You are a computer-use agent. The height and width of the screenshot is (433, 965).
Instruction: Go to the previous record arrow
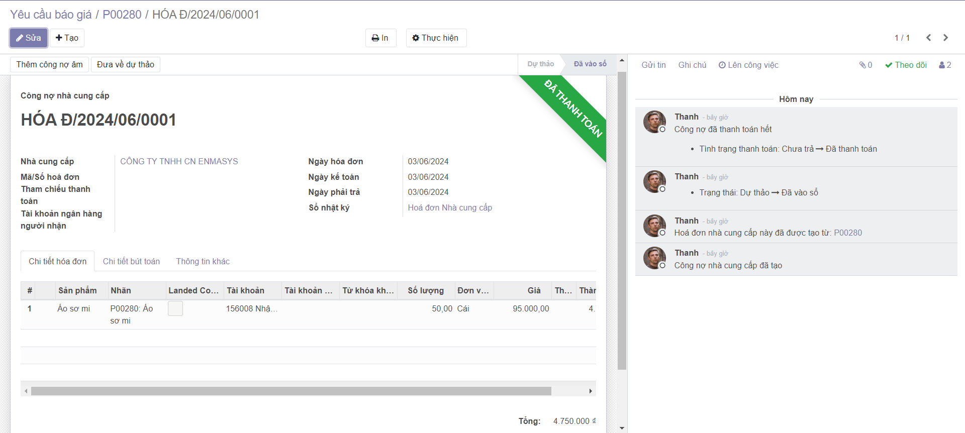(928, 38)
